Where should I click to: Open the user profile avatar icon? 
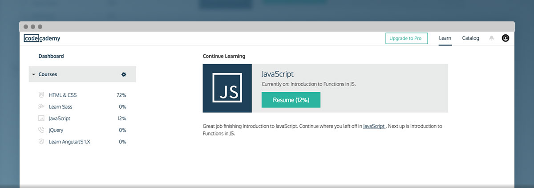[506, 38]
